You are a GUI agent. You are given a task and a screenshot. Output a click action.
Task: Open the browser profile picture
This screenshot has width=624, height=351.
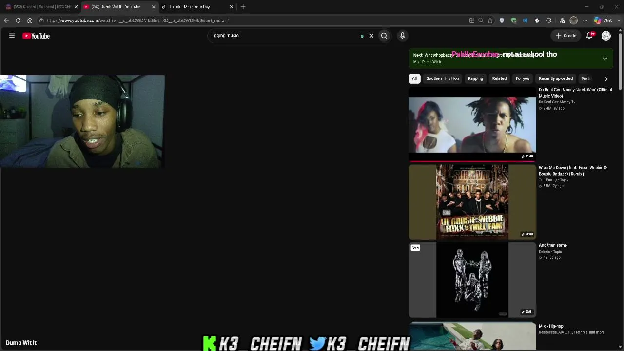tap(573, 20)
